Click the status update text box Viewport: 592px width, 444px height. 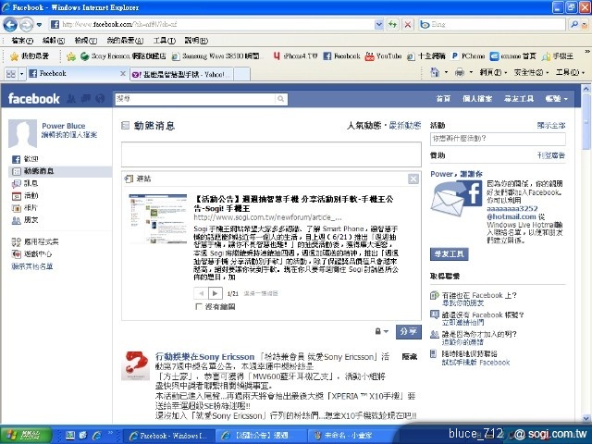point(271,154)
